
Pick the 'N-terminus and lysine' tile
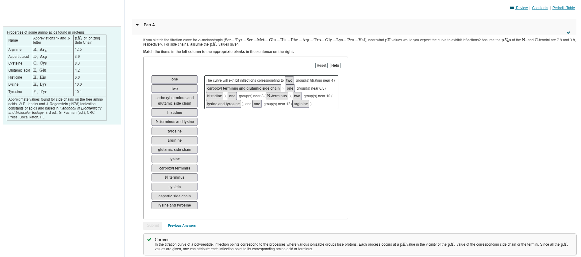click(x=175, y=122)
